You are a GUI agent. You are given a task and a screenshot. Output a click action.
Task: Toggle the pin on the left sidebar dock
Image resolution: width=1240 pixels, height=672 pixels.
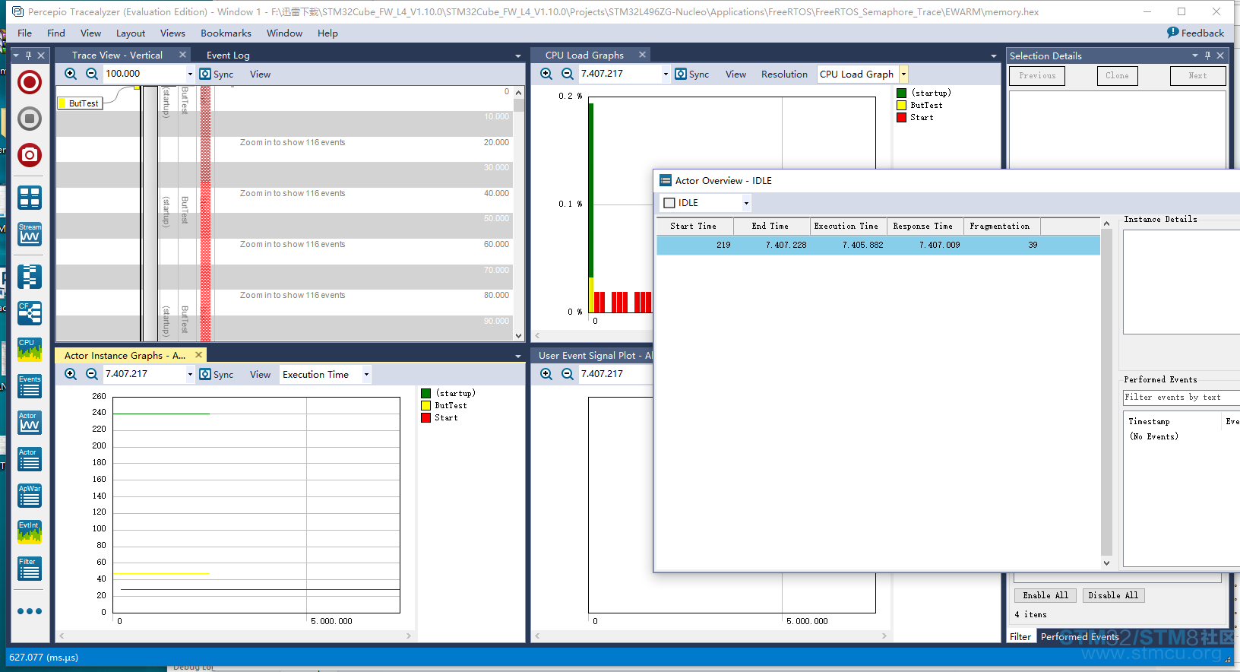pyautogui.click(x=29, y=55)
